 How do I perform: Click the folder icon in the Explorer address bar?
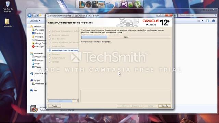click(40, 15)
